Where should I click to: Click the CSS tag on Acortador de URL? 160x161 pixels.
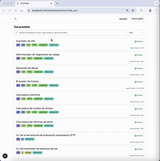(x=28, y=45)
